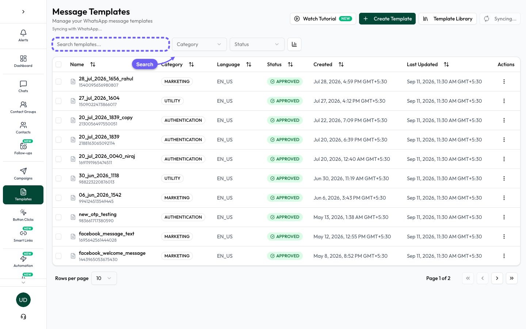Open Contacts in the sidebar
The height and width of the screenshot is (329, 526).
23,128
